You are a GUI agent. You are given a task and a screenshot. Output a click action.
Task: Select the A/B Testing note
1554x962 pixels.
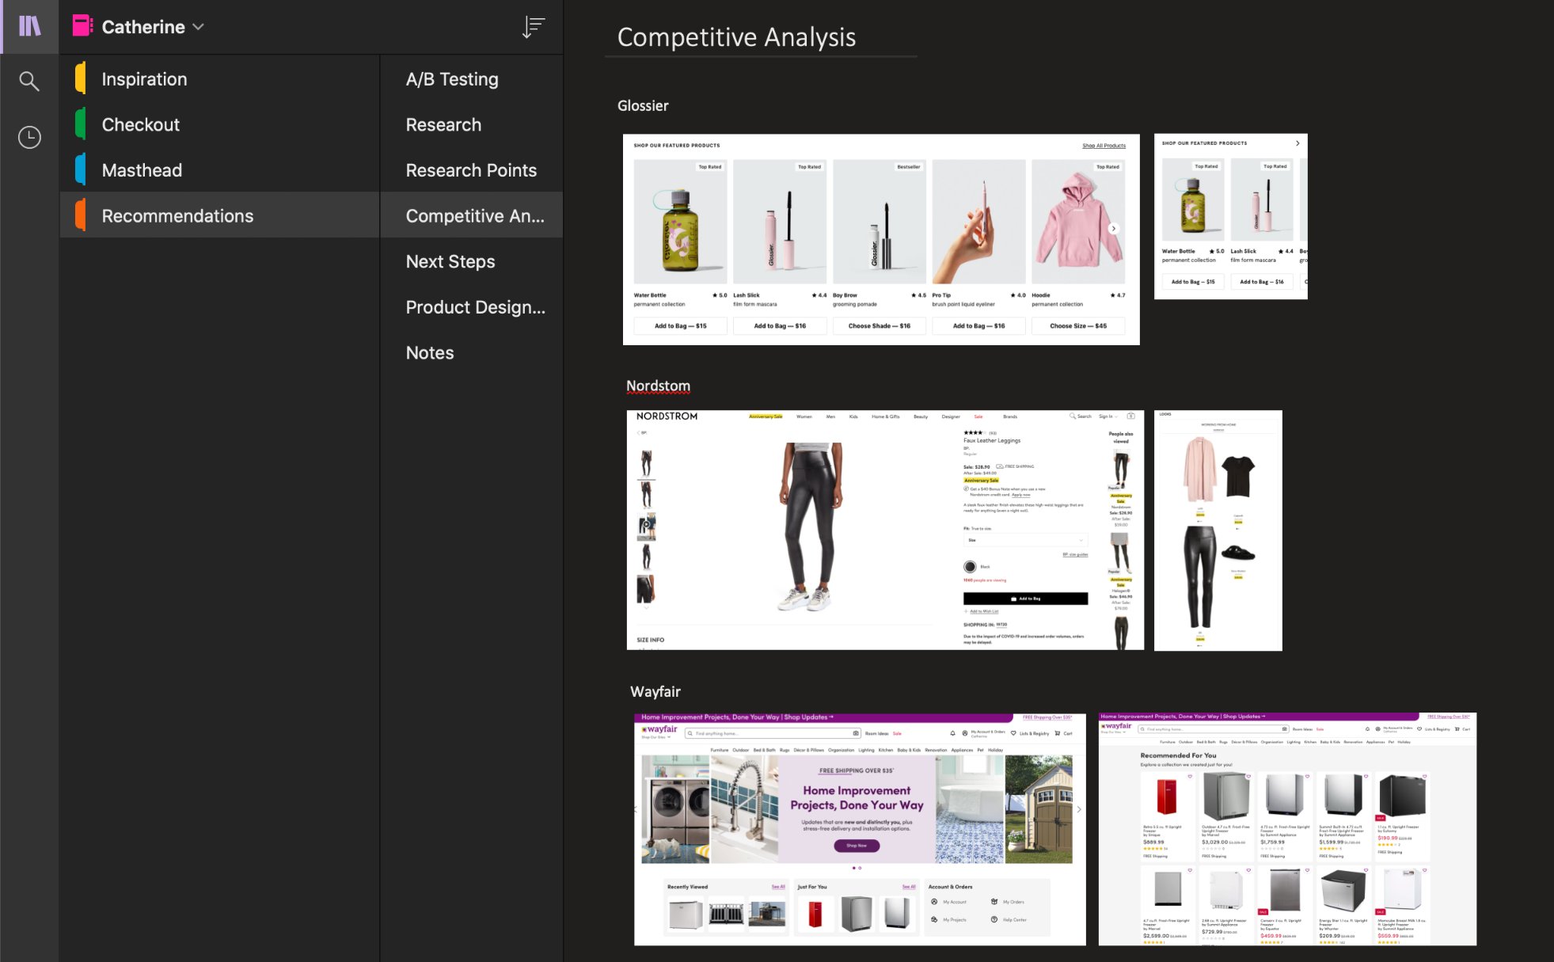pyautogui.click(x=451, y=78)
